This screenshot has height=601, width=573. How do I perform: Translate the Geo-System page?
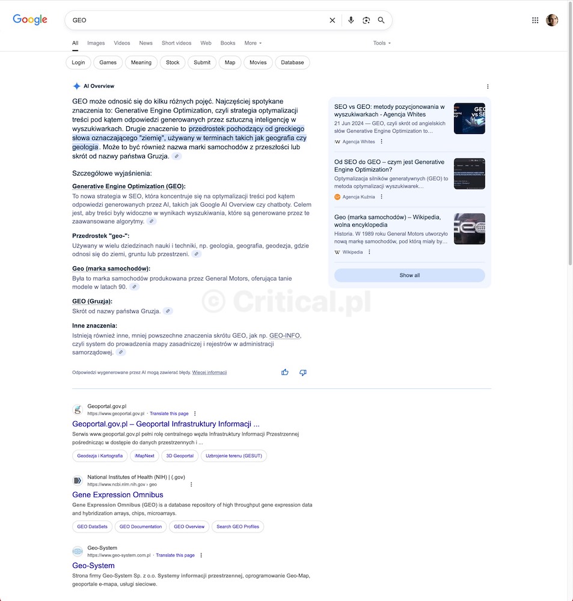176,555
